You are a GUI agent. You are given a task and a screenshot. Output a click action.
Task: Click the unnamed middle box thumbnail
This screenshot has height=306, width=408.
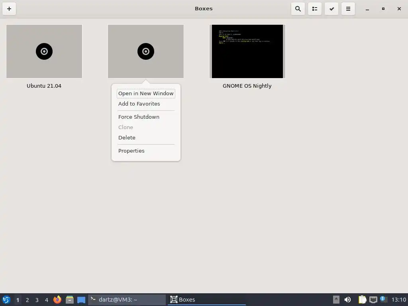[x=146, y=51]
